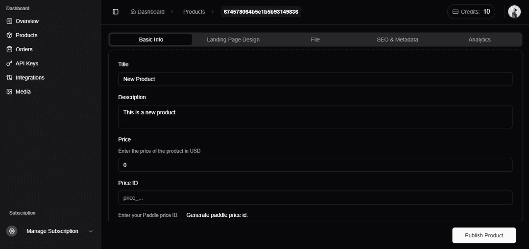529x249 pixels.
Task: View the Analytics tab
Action: (x=479, y=40)
